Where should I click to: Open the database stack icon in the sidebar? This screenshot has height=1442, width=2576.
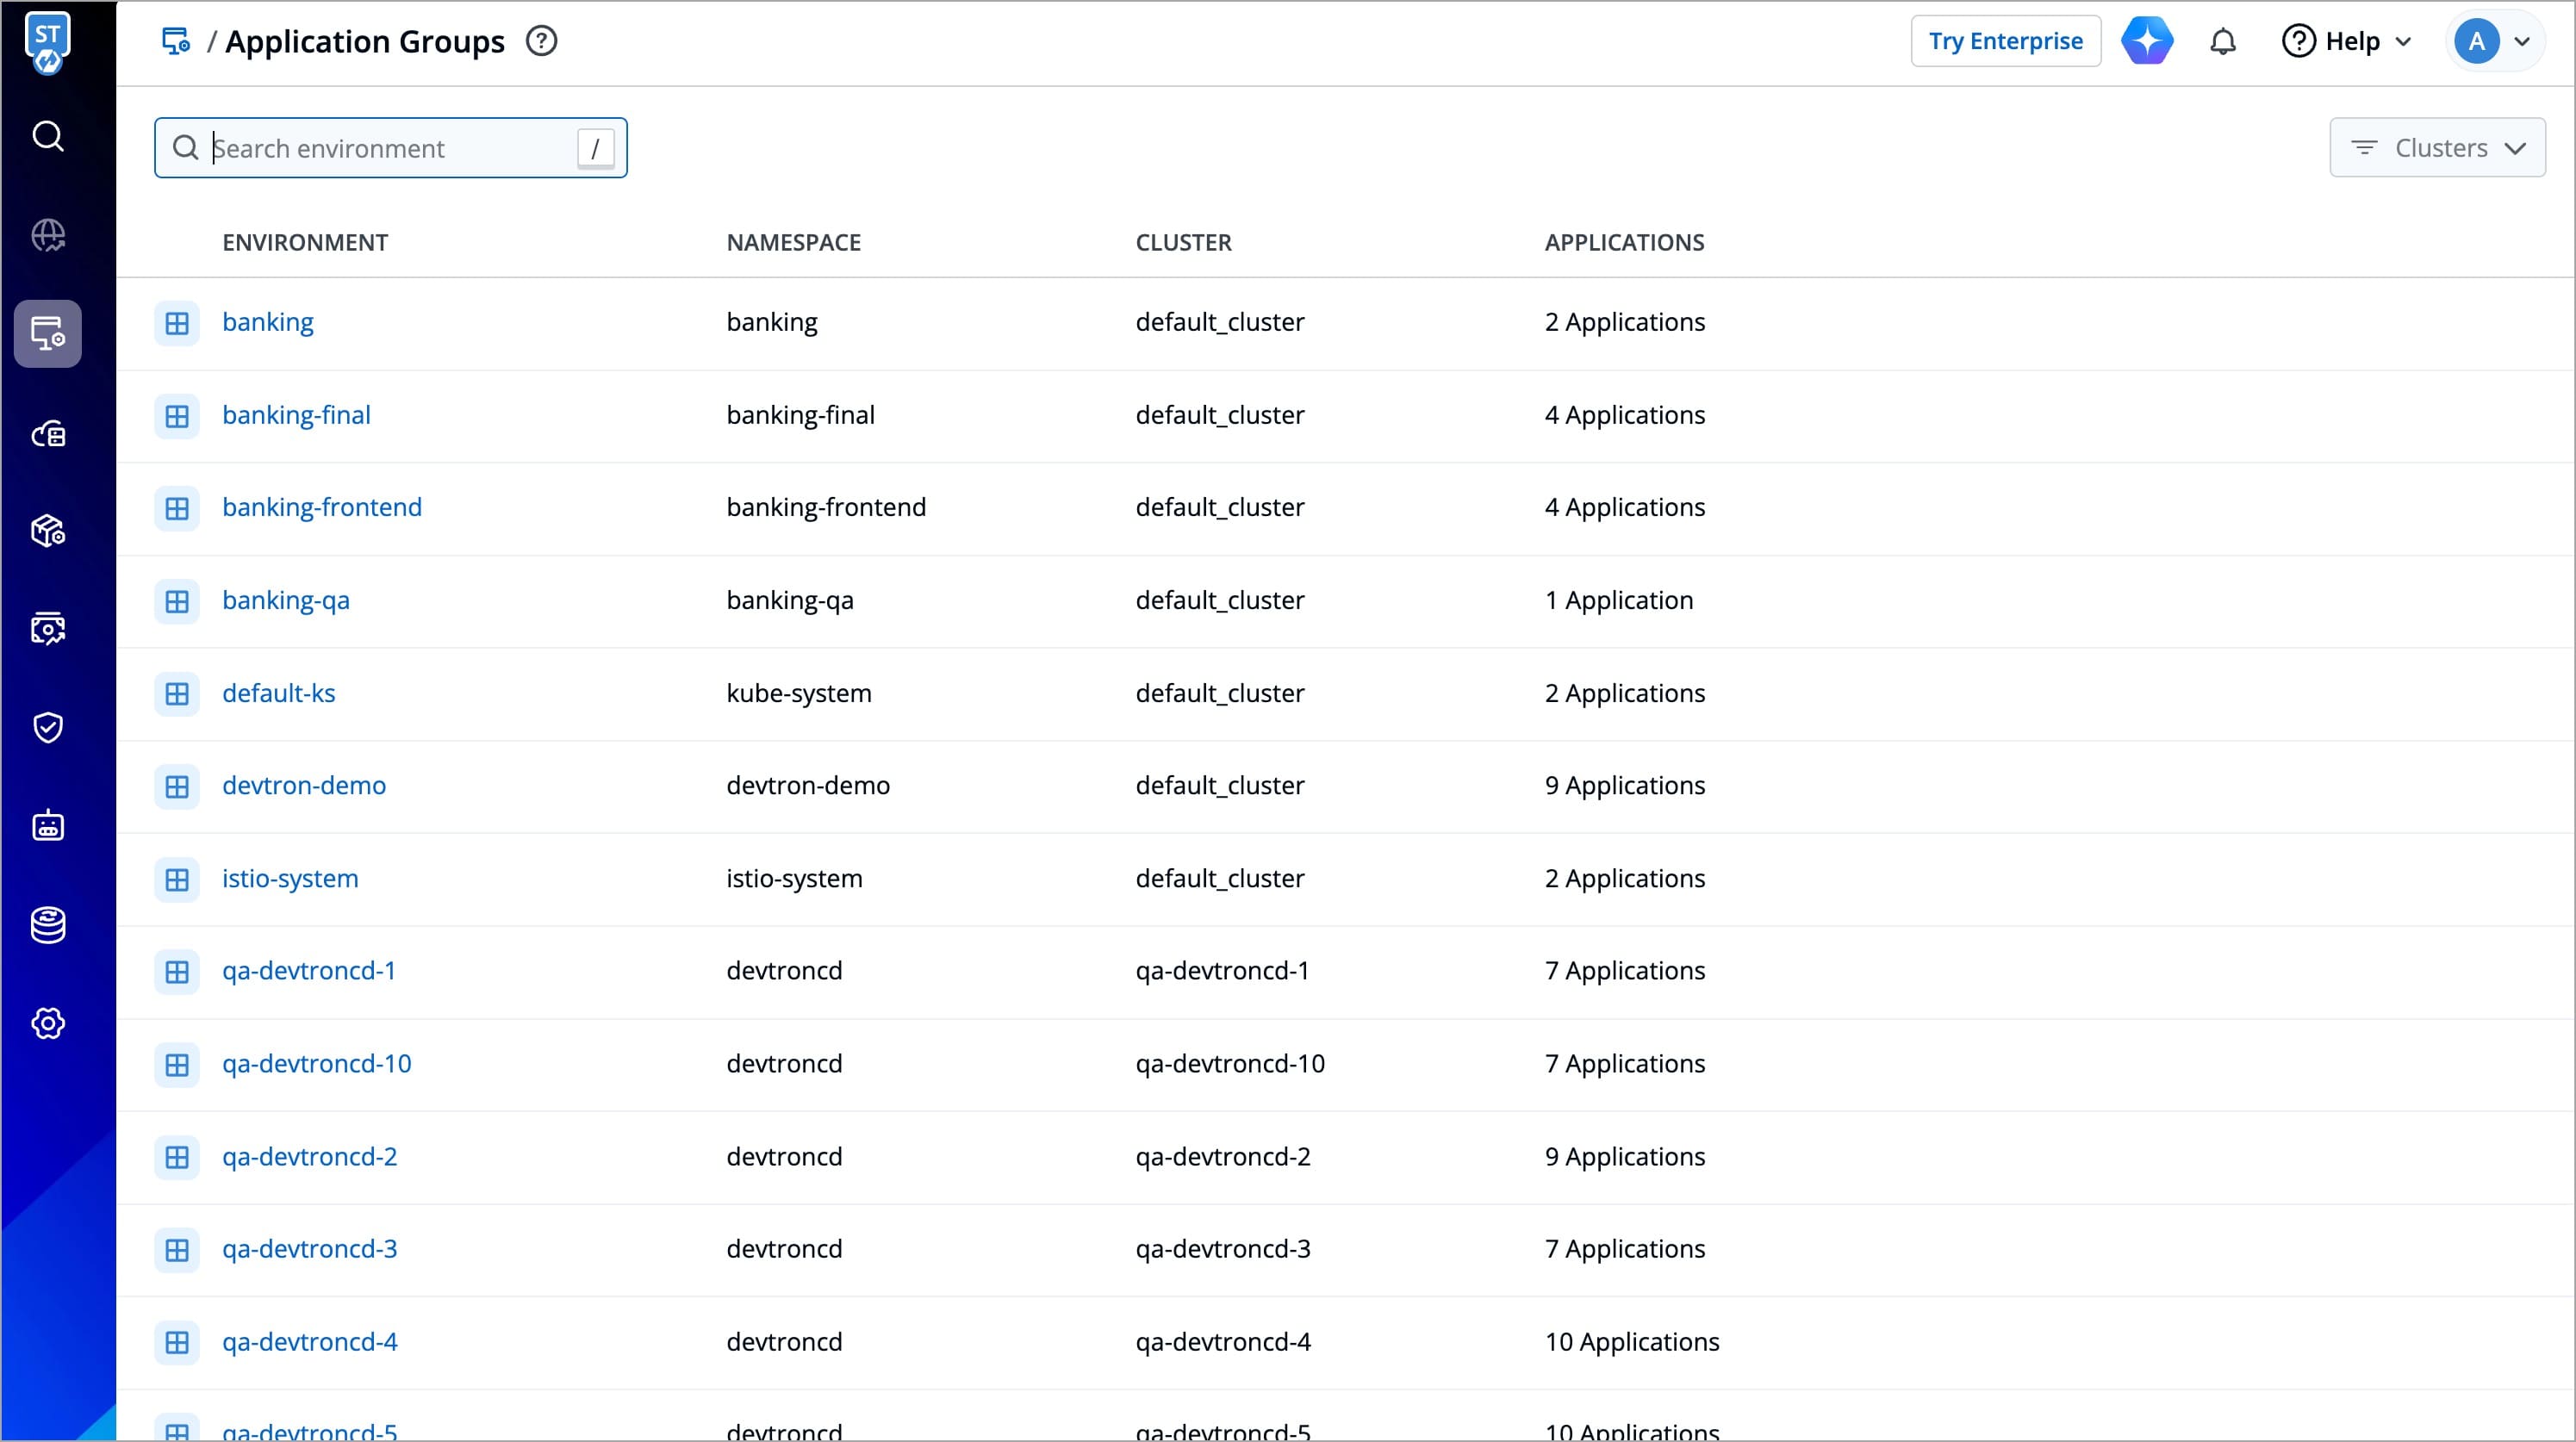[x=47, y=925]
